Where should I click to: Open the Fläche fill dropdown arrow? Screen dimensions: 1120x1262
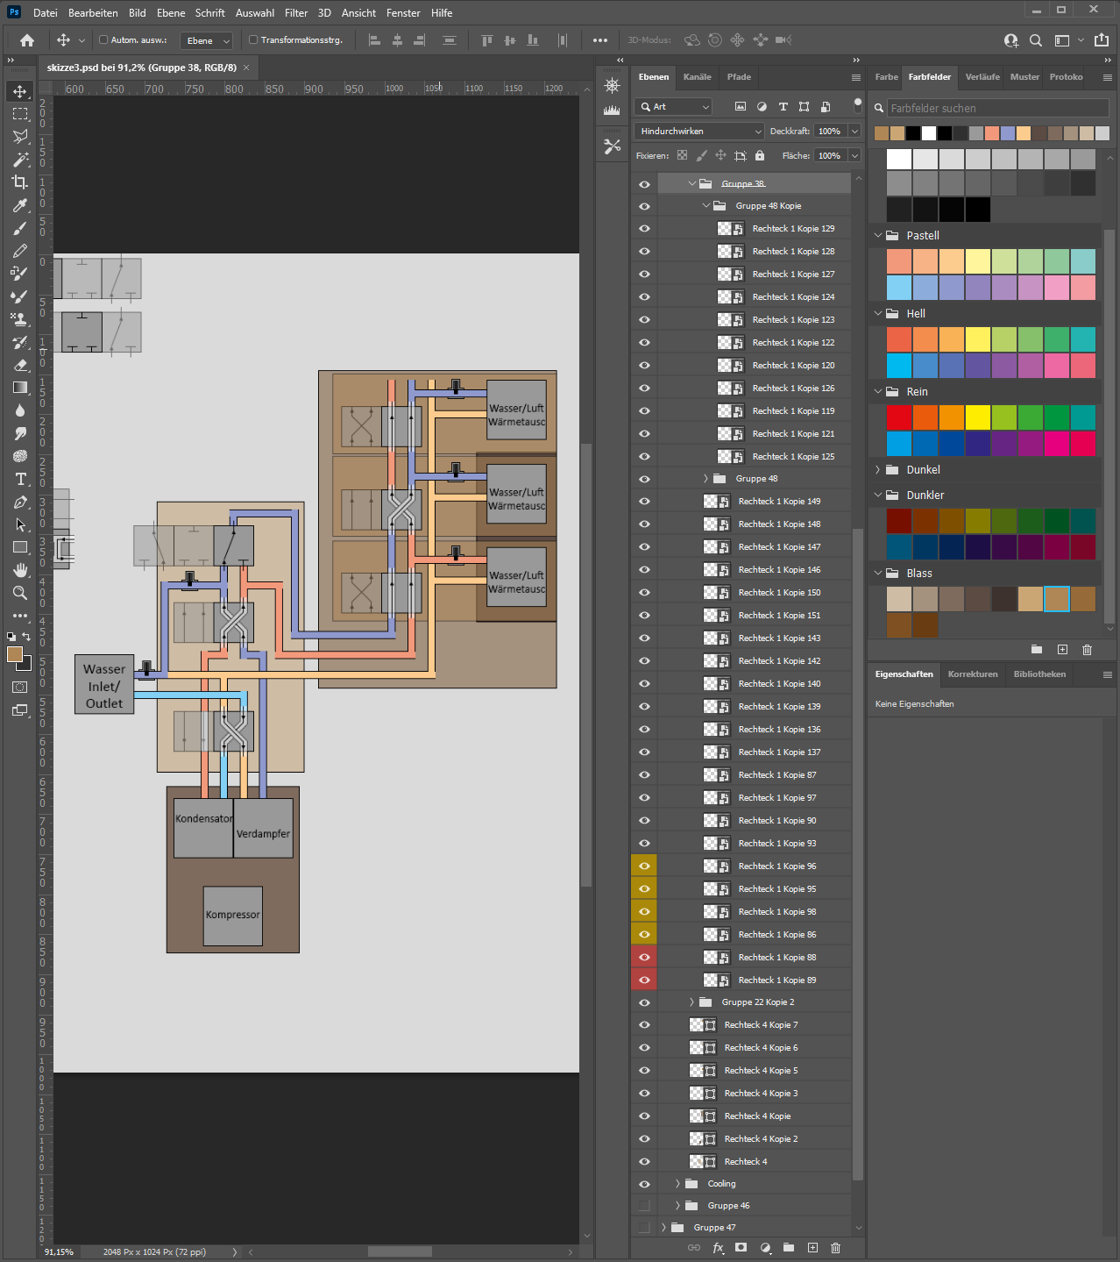tap(854, 156)
